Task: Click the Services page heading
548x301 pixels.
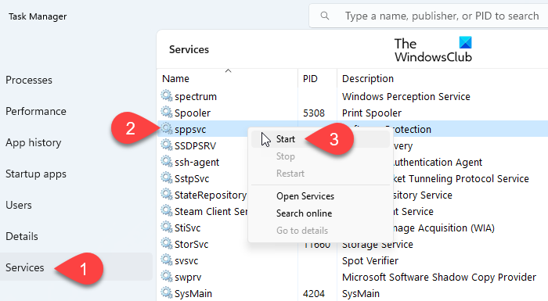Action: click(x=189, y=49)
